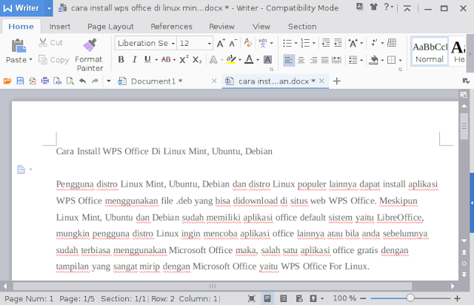Align text left
Screen dimensions: 474x305
[289, 60]
